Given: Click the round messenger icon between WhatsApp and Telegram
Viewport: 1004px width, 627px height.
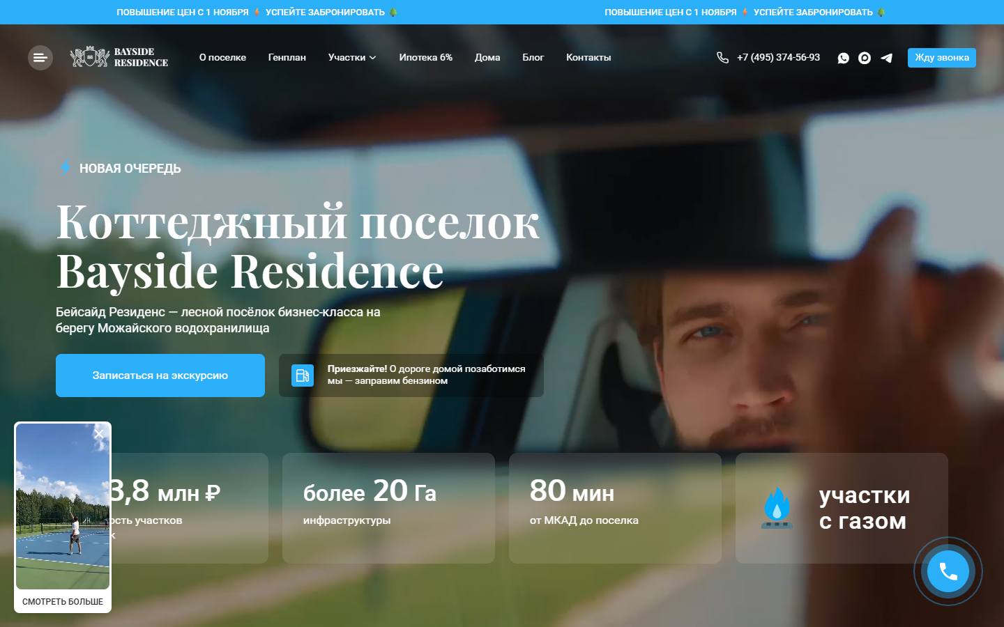Looking at the screenshot, I should [x=865, y=58].
